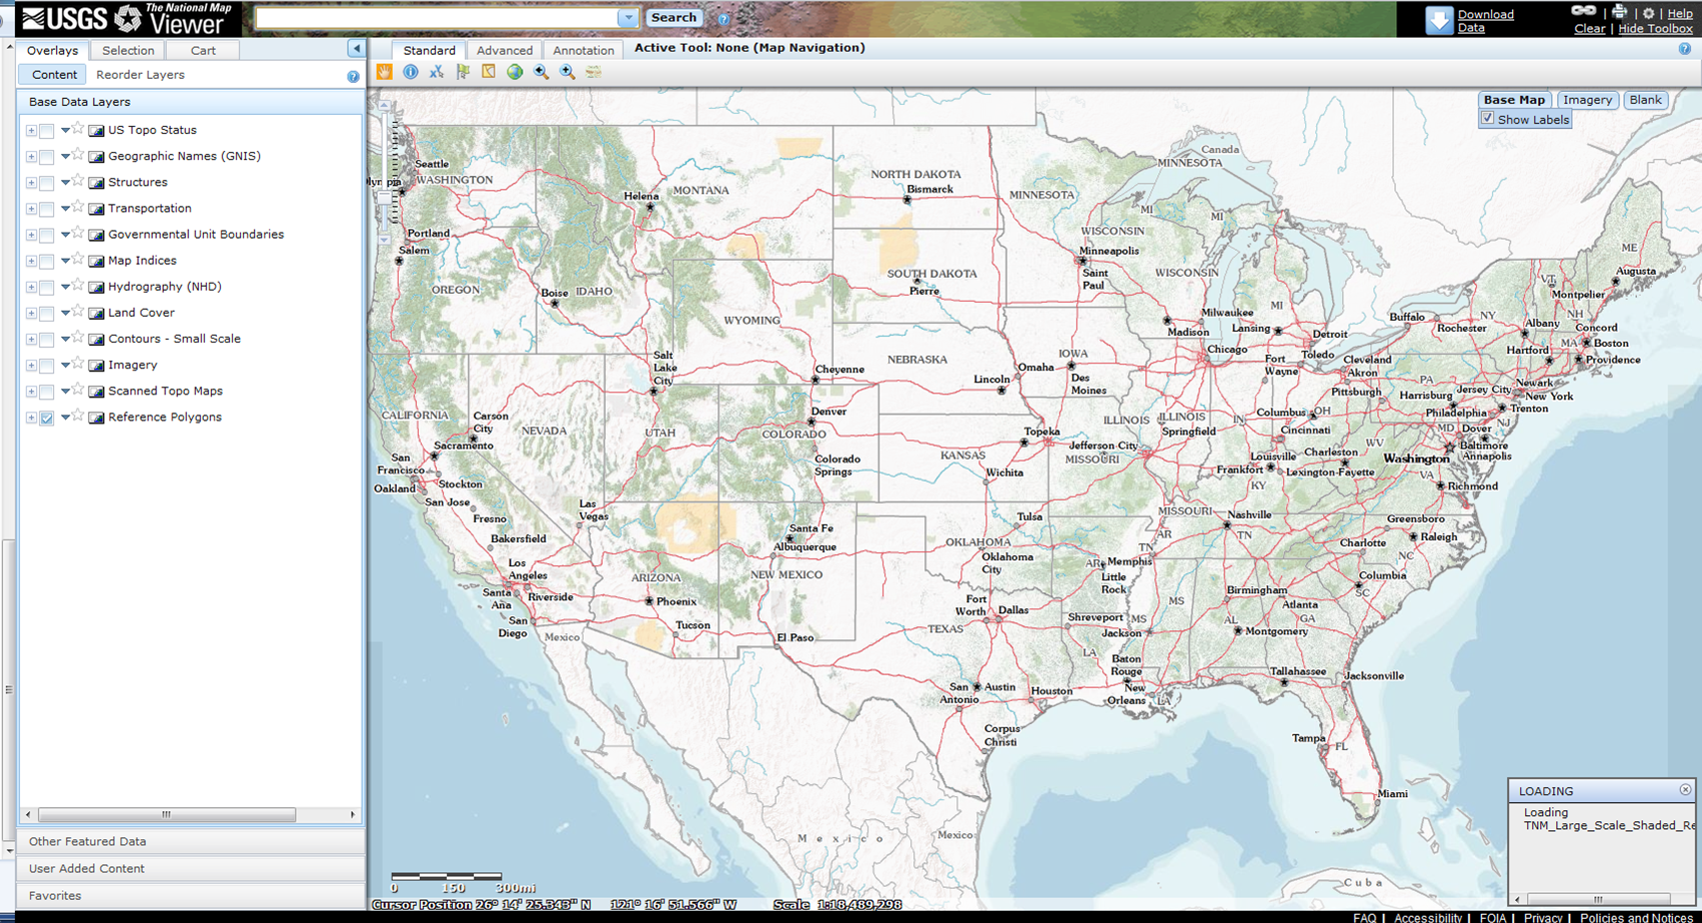Click in the search text field
Image resolution: width=1702 pixels, height=923 pixels.
(437, 18)
